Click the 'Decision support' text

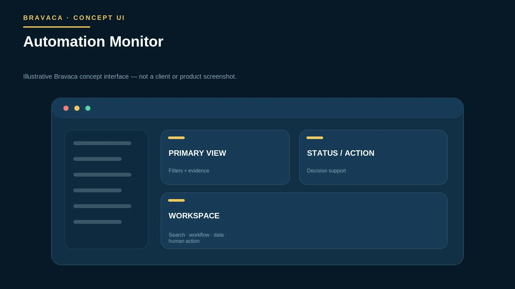tap(326, 171)
